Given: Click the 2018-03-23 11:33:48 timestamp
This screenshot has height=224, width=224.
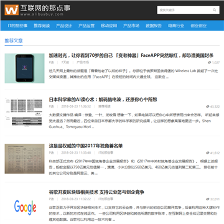Looking at the screenshot, I should [x=76, y=152].
